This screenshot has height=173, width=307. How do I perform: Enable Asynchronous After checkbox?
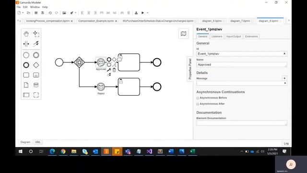point(198,104)
